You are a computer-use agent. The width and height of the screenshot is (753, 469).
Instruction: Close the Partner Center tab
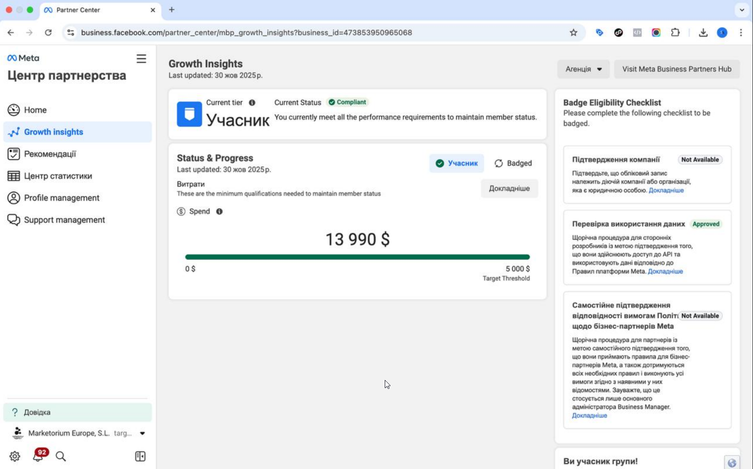[x=153, y=10]
